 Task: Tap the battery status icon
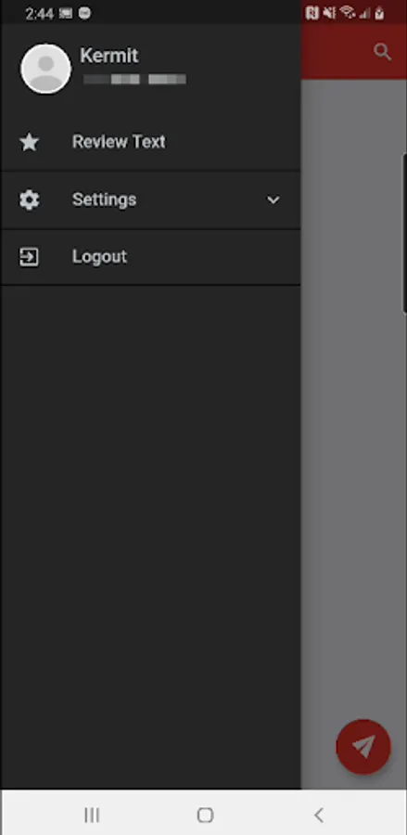[379, 13]
